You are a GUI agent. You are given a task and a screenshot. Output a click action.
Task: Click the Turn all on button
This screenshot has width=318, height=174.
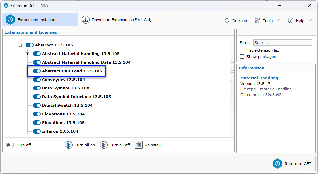coord(80,145)
